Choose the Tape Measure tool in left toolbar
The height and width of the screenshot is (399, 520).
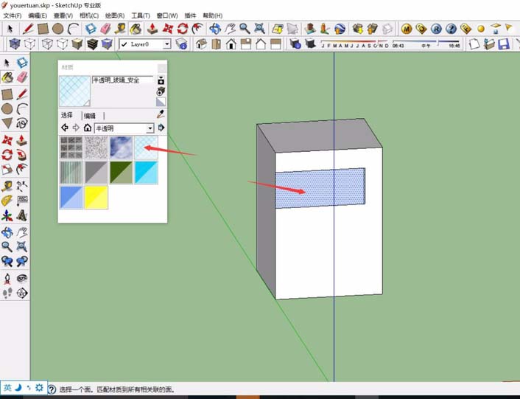tap(7, 186)
